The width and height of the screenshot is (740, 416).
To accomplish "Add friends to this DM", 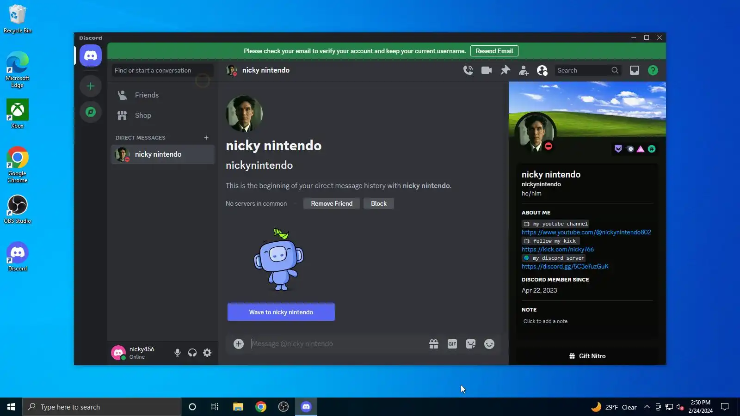I will [x=524, y=70].
